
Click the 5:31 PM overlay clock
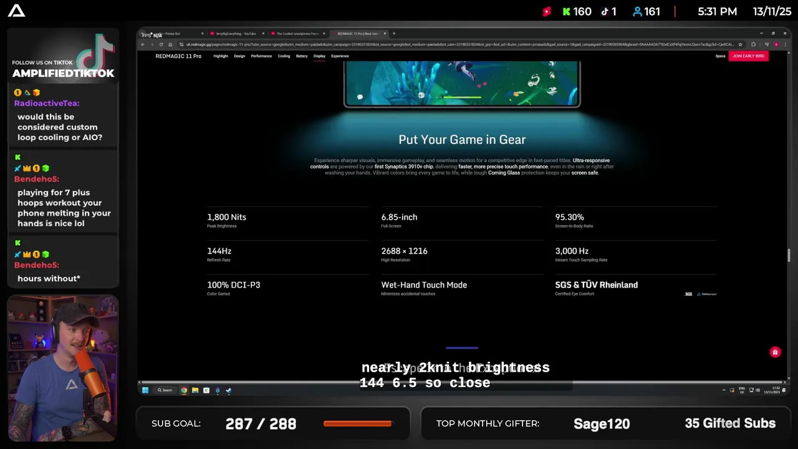pos(717,11)
